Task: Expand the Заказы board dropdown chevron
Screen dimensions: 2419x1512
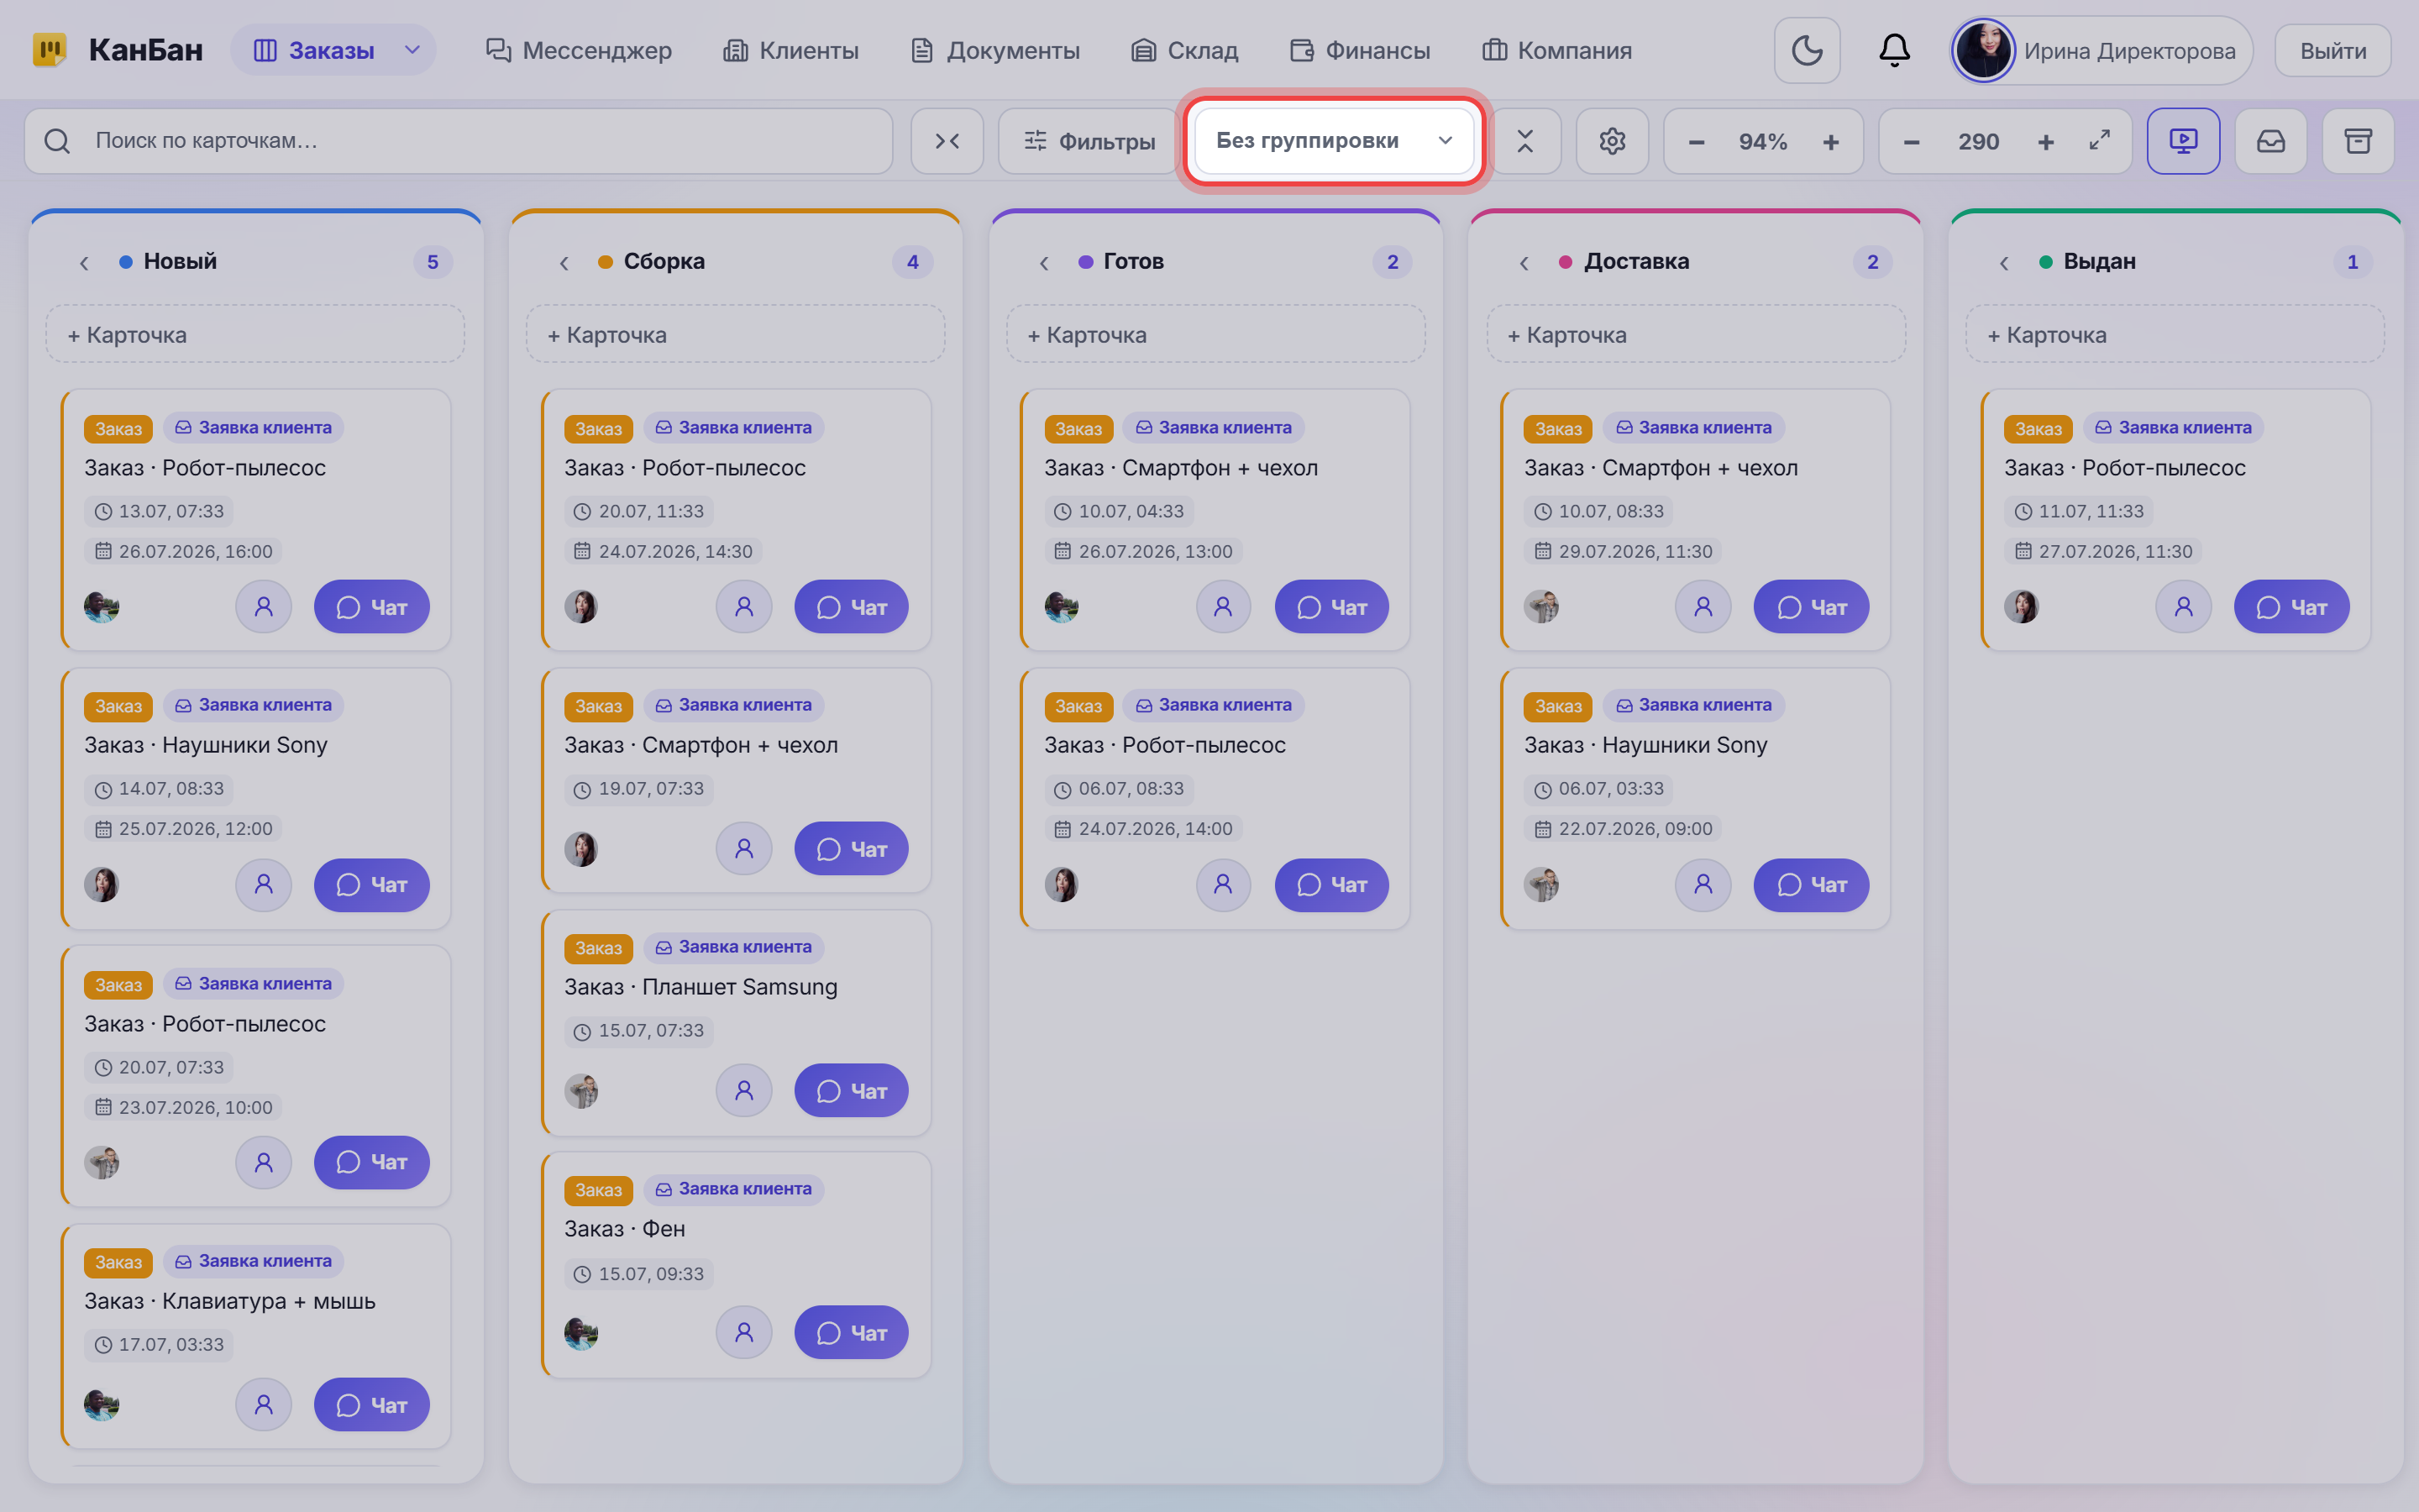Action: click(x=412, y=50)
